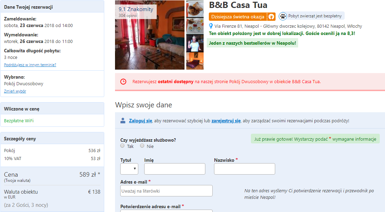Screen dimensions: 385x212
Task: Click the red clock icon in alert
Action: pyautogui.click(x=123, y=82)
